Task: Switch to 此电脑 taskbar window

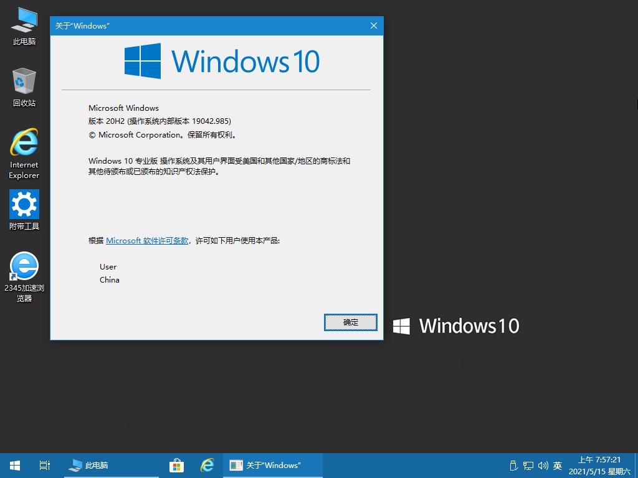Action: 111,466
